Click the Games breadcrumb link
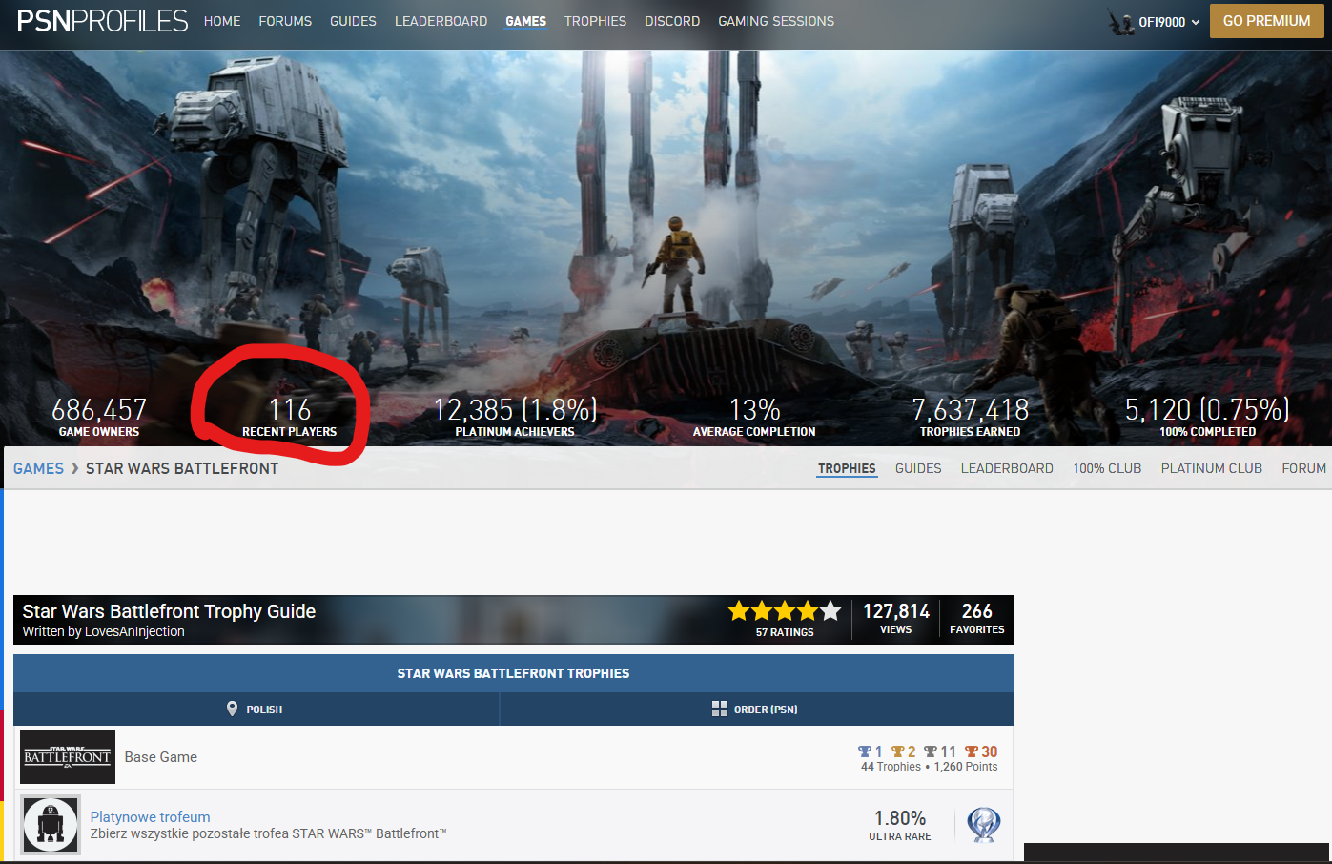The image size is (1332, 864). click(x=38, y=468)
